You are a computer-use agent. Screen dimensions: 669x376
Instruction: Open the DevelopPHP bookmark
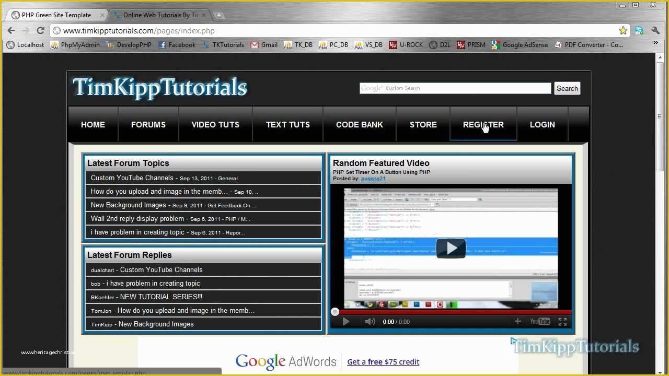point(129,45)
